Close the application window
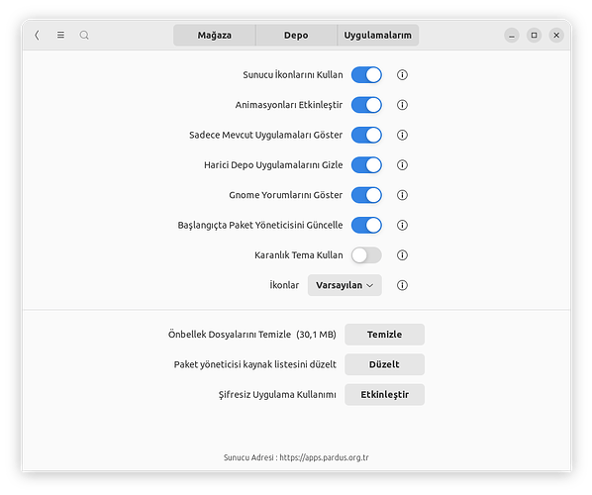This screenshot has width=592, height=495. 556,35
